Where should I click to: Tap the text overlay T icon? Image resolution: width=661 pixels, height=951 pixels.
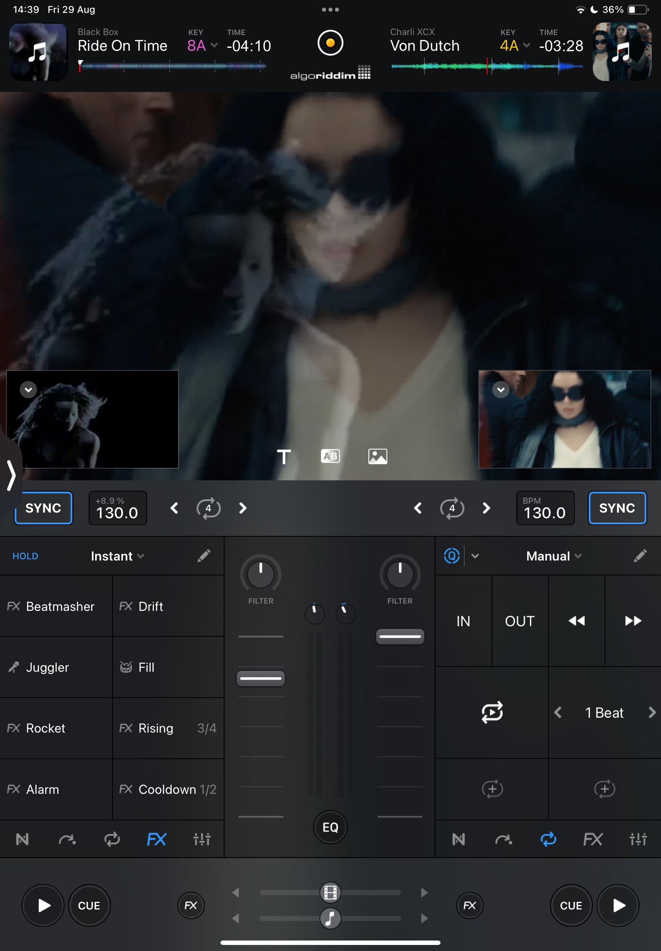[284, 457]
